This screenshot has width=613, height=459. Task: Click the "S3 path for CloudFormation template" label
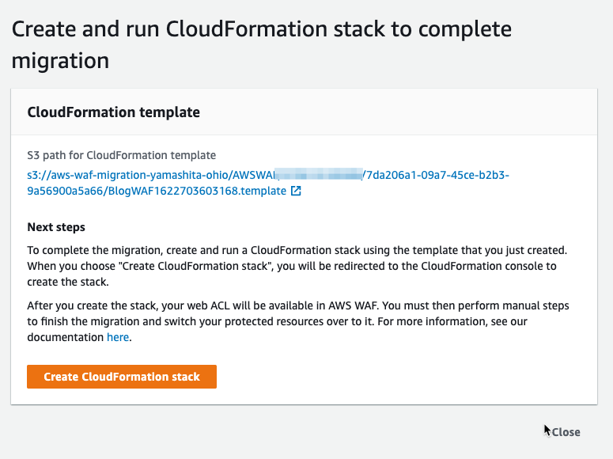[121, 155]
